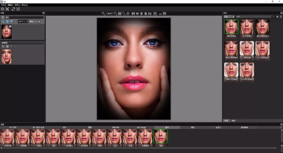Switch to the 颜色 filter category tab
The width and height of the screenshot is (283, 153).
(193, 127)
